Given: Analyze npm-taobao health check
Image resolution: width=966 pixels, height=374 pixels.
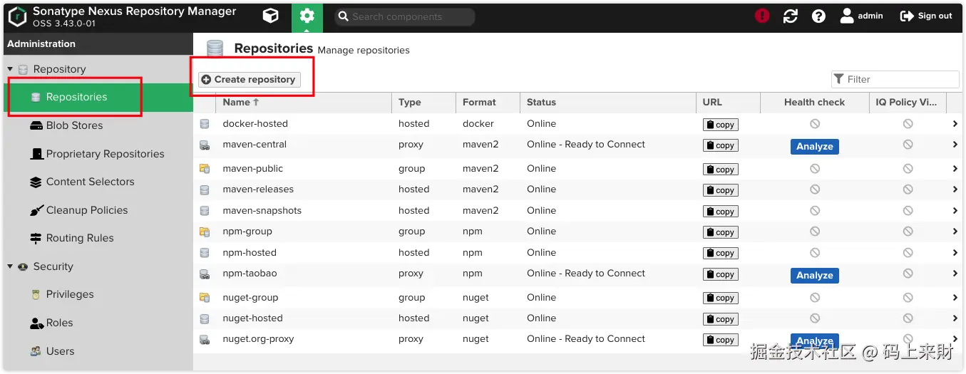Looking at the screenshot, I should 814,275.
